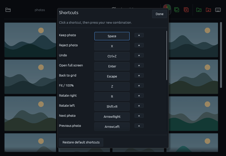The height and width of the screenshot is (156, 226).
Task: Click the 'Open full screen' label
Action: 71,65
